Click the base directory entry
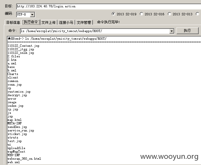201x165 pixels. click(x=11, y=67)
